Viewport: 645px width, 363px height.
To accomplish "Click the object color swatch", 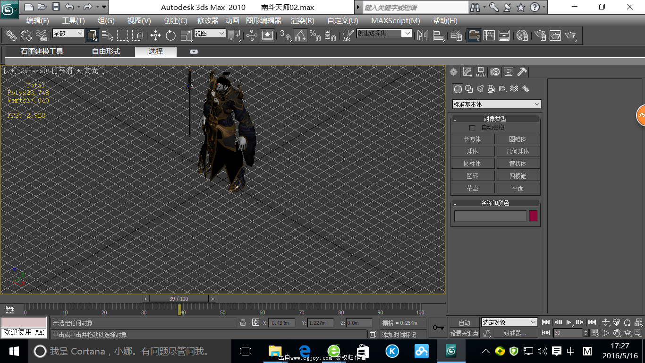I will (533, 216).
